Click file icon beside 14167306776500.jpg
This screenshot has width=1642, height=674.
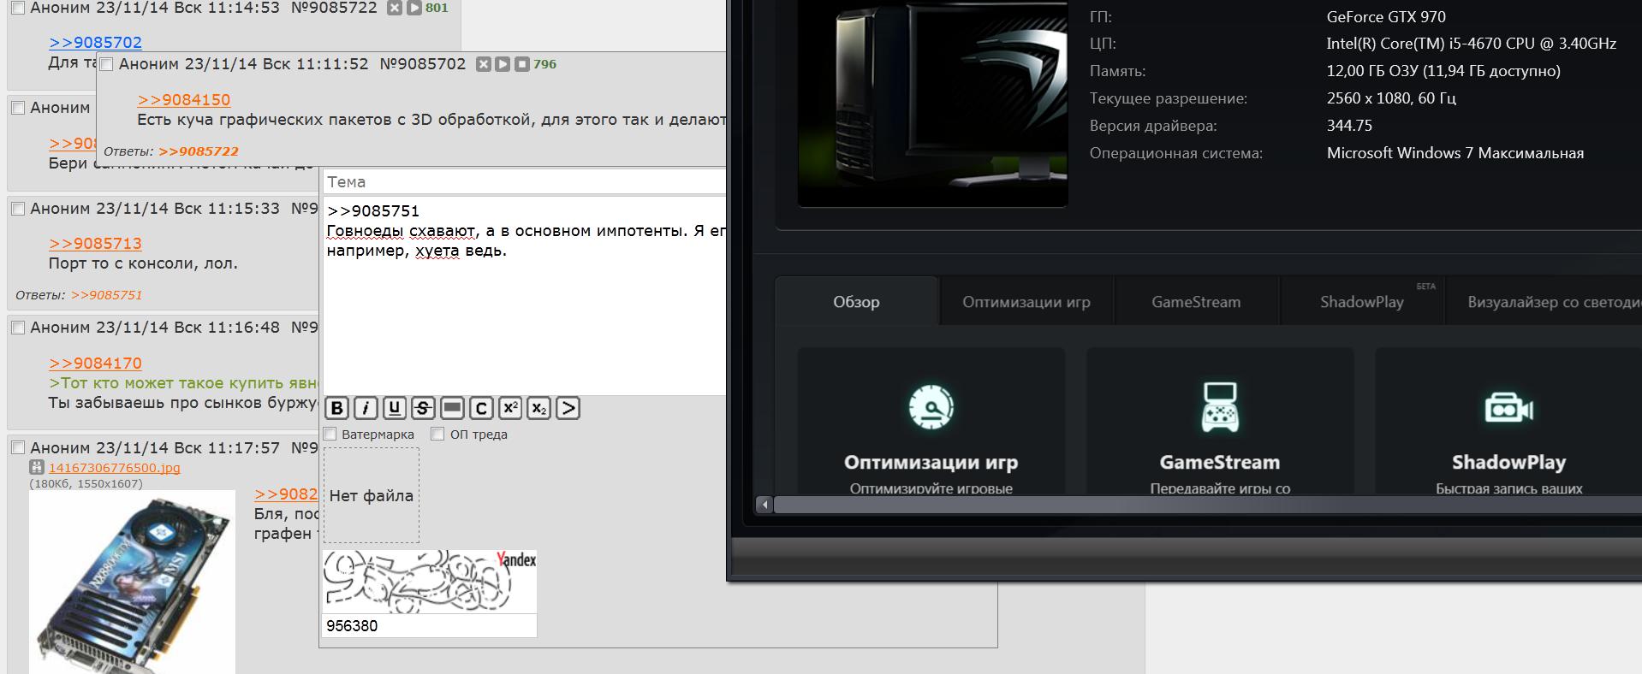(x=37, y=467)
